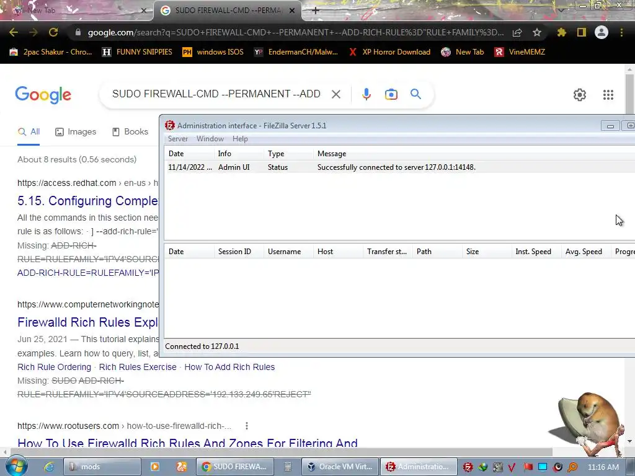Click Connected to 127.0.0.1 status text

click(202, 346)
